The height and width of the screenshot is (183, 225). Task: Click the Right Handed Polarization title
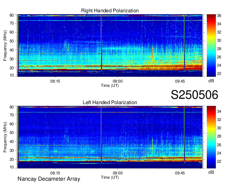[110, 11]
